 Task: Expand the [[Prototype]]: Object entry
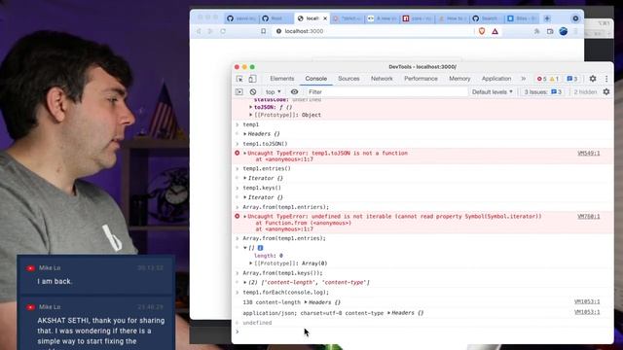pos(251,115)
